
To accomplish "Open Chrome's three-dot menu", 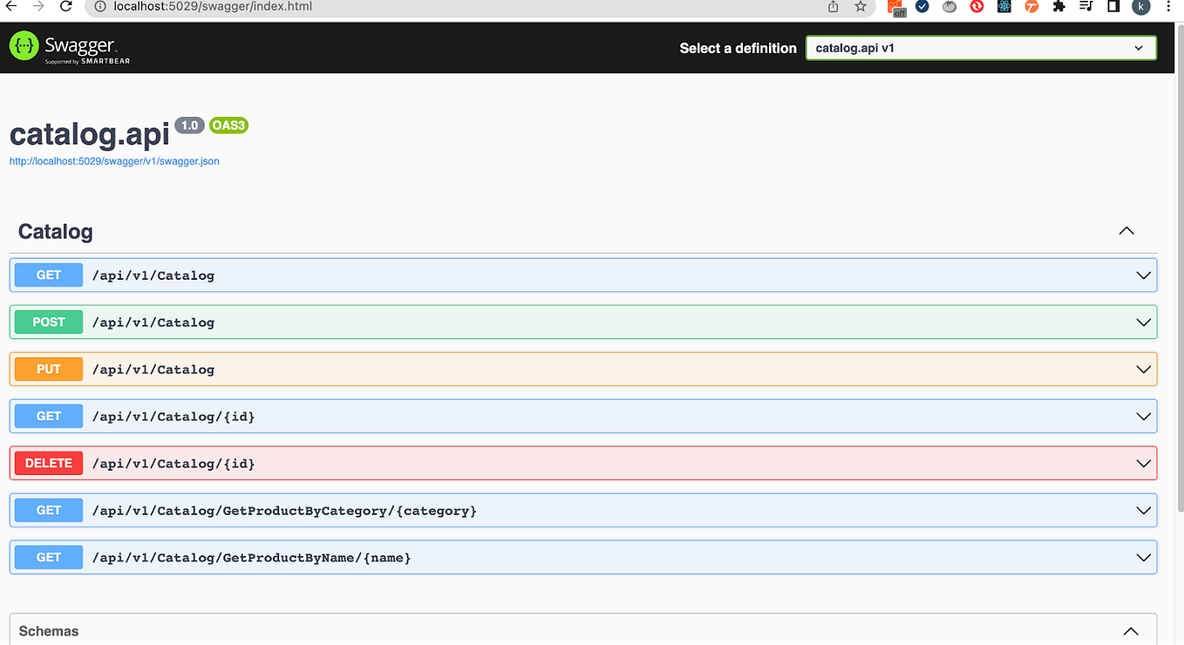I will pyautogui.click(x=1167, y=7).
